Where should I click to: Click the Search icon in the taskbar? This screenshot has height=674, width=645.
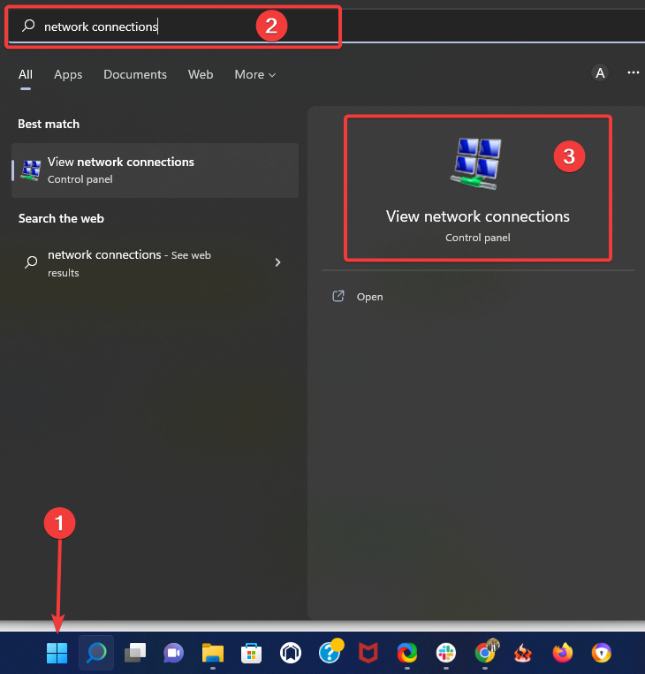(96, 653)
